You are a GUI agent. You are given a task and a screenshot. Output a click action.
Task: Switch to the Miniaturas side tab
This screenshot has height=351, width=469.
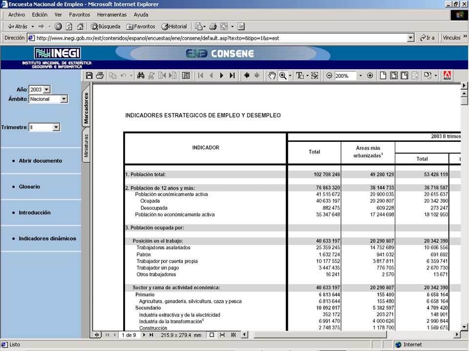pos(86,145)
